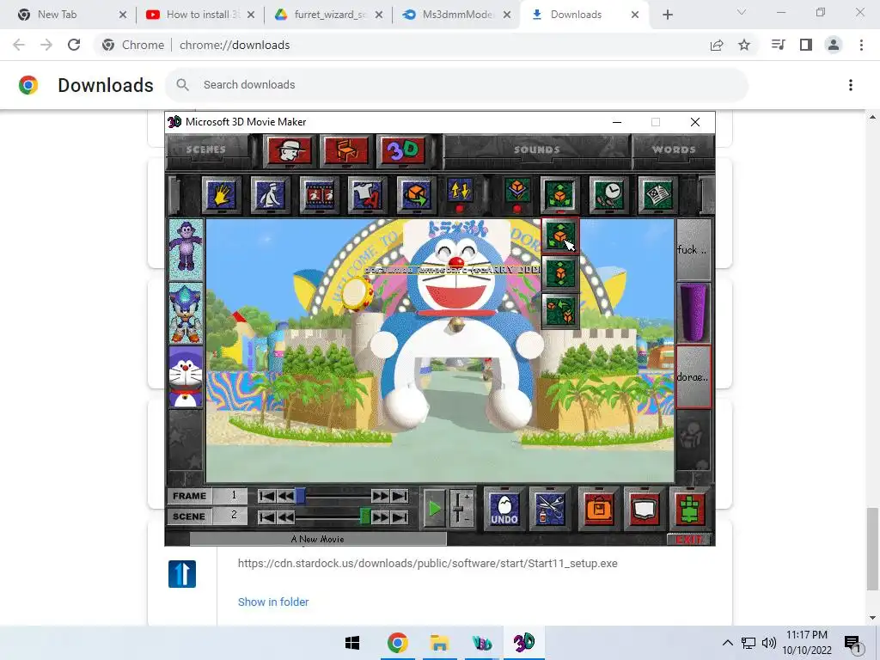Image resolution: width=880 pixels, height=660 pixels.
Task: Select the shirt-and-letter costume changer tool
Action: pos(367,195)
